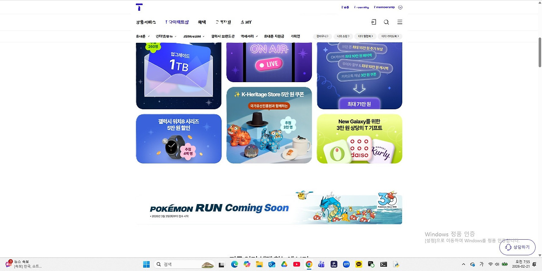This screenshot has width=542, height=271.
Task: Switch to Google Chrome on the taskbar
Action: pyautogui.click(x=309, y=264)
